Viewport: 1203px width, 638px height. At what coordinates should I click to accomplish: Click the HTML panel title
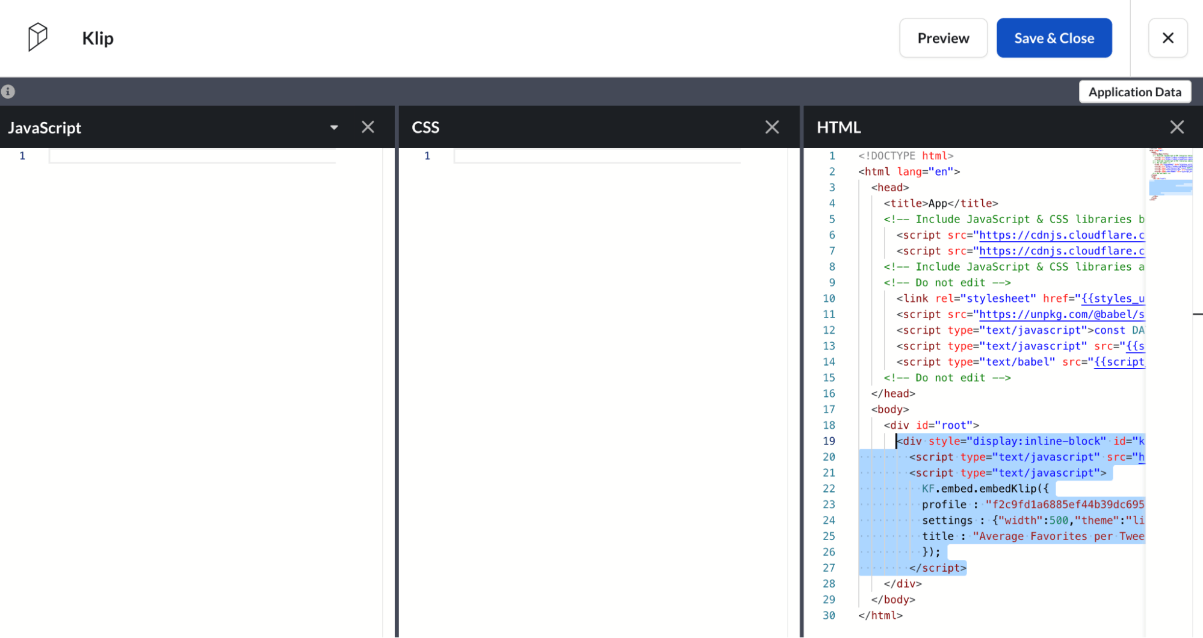click(x=839, y=127)
